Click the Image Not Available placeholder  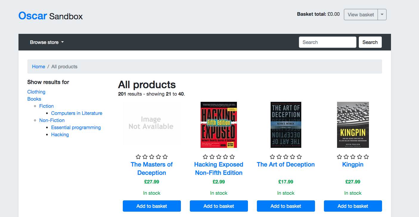(152, 125)
